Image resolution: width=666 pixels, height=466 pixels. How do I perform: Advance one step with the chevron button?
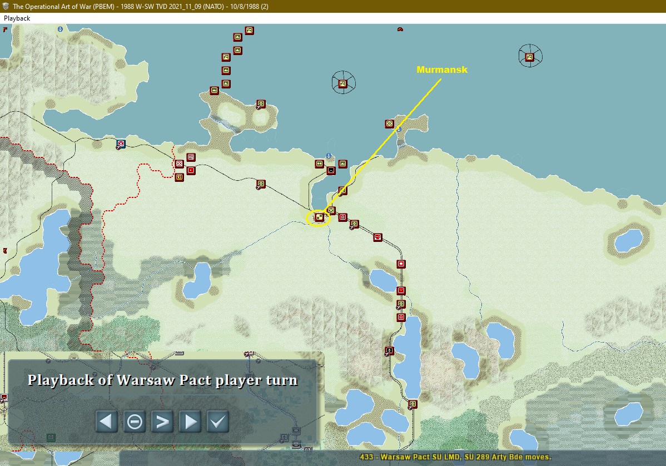[162, 422]
